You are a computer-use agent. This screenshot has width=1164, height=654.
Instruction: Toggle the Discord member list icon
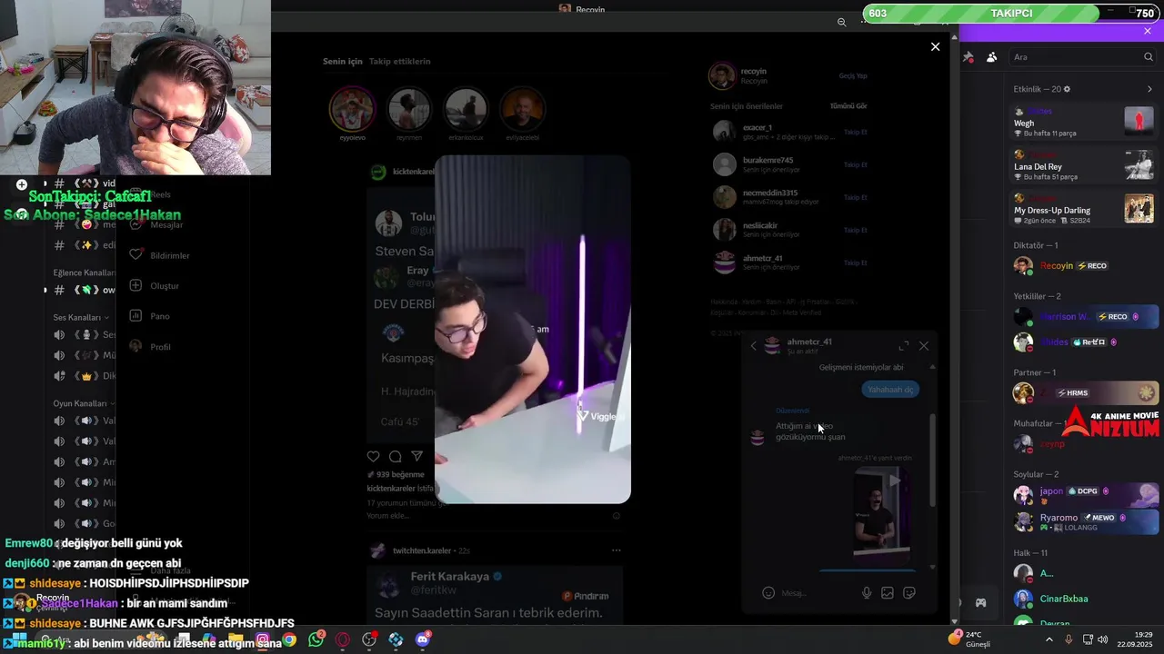pos(991,57)
